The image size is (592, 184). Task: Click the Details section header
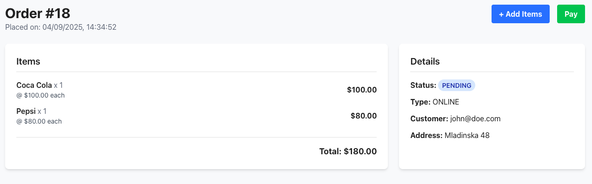(425, 61)
